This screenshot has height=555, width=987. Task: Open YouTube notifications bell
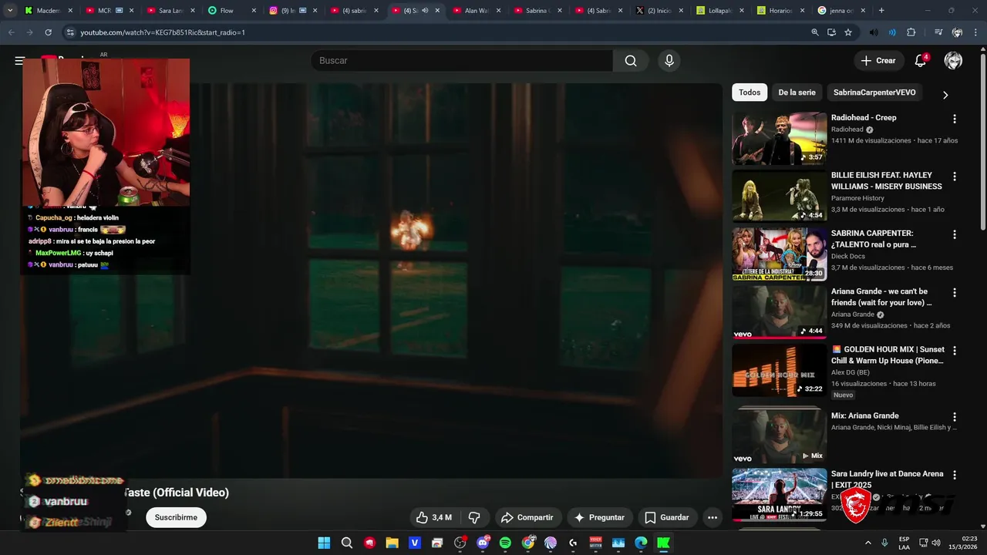click(920, 61)
